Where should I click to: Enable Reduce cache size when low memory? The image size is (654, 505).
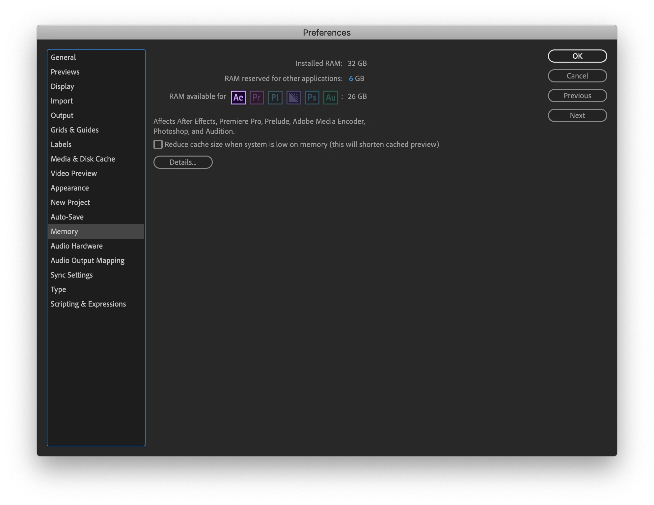coord(158,144)
